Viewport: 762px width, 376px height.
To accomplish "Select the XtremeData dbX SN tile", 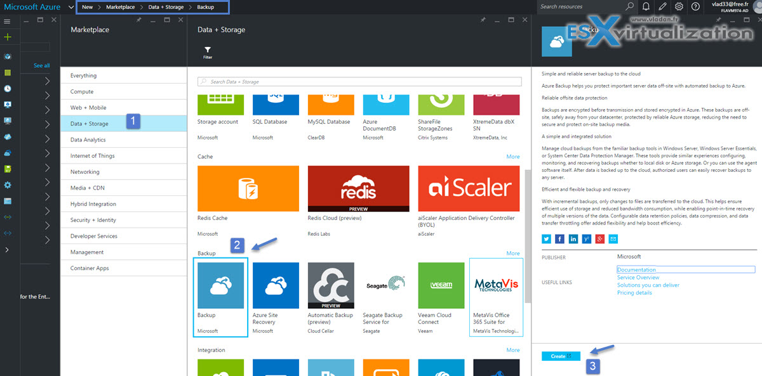I will point(496,118).
